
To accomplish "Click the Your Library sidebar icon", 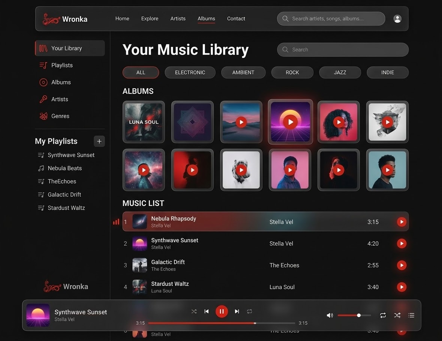I will coord(43,48).
